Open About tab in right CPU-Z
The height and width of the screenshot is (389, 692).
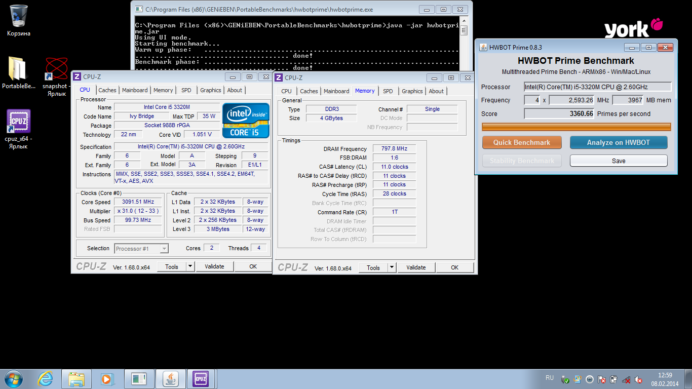[x=436, y=91]
